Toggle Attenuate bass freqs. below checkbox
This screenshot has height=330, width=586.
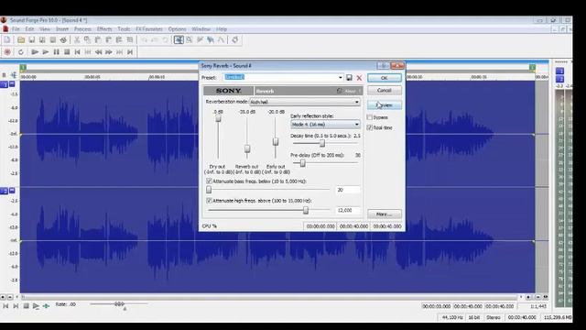pyautogui.click(x=209, y=181)
